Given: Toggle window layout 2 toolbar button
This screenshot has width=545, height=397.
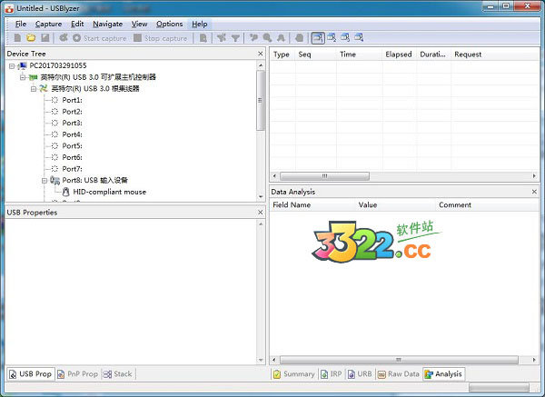Looking at the screenshot, I should click(332, 38).
